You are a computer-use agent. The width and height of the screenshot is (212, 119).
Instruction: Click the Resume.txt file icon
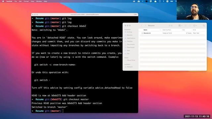[x=142, y=33]
